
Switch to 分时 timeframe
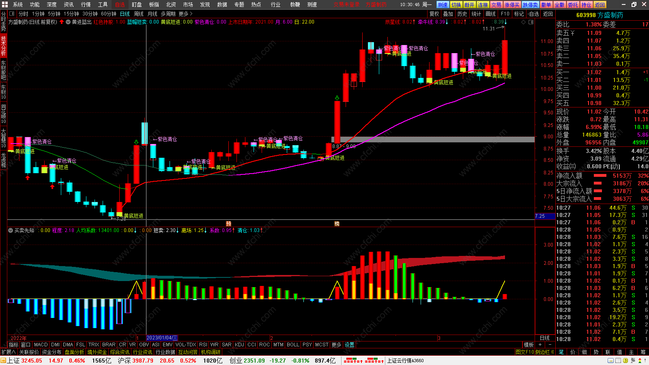coord(24,14)
